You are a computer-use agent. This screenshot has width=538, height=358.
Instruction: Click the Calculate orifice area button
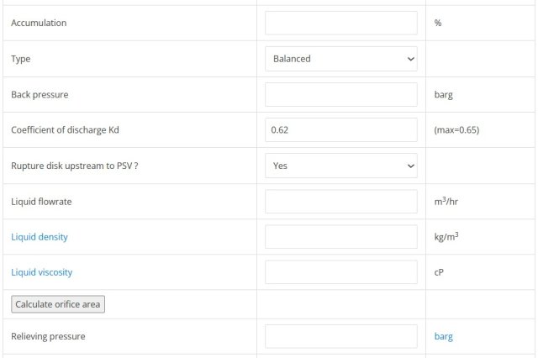[x=58, y=304]
